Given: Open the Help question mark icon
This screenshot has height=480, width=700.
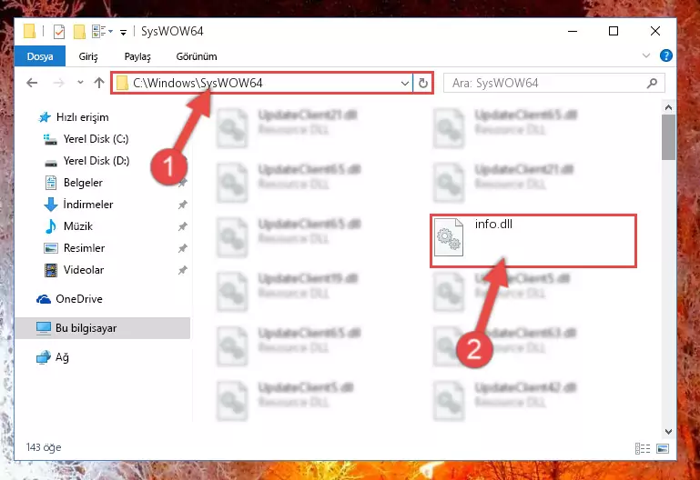Looking at the screenshot, I should pos(665,55).
